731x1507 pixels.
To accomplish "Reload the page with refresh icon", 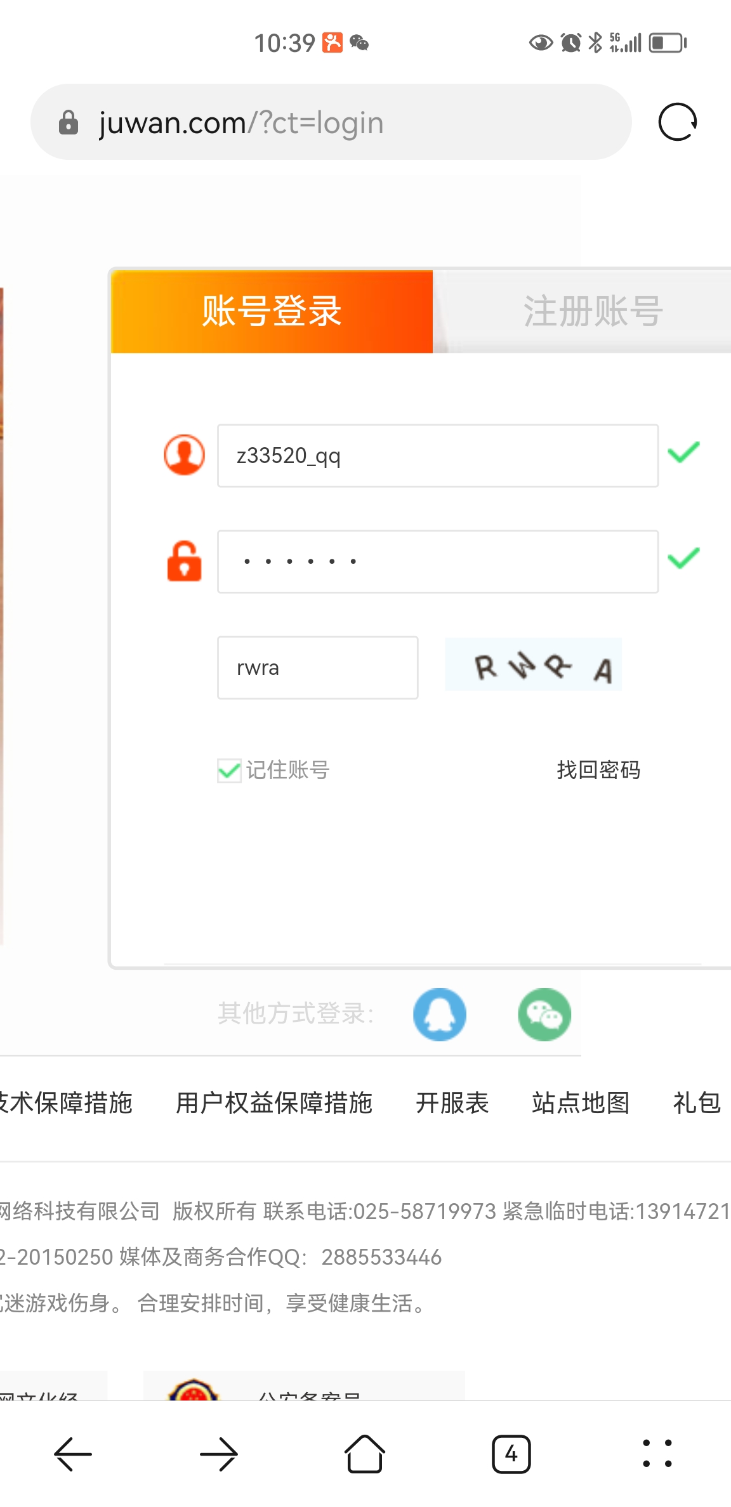I will click(678, 122).
